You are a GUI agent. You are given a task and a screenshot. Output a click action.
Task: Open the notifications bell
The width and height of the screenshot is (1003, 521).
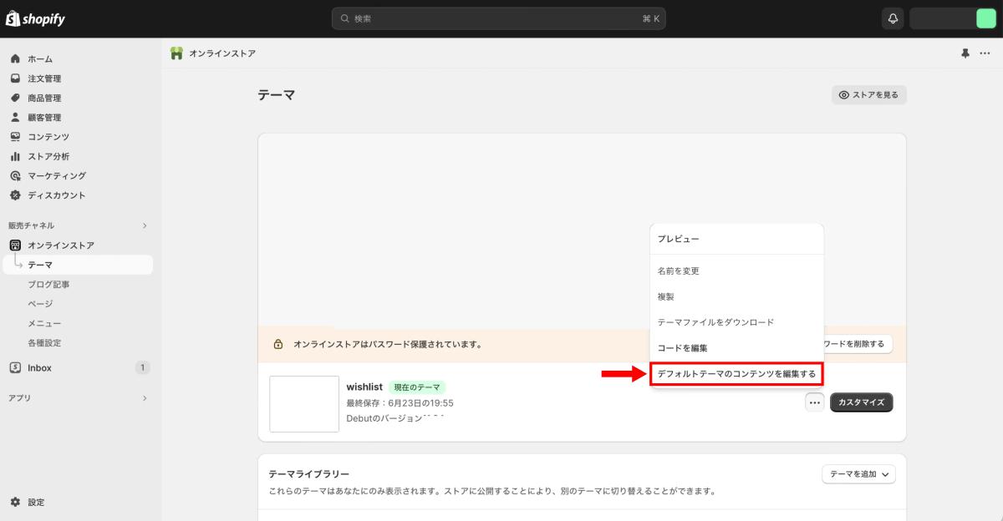pyautogui.click(x=893, y=18)
